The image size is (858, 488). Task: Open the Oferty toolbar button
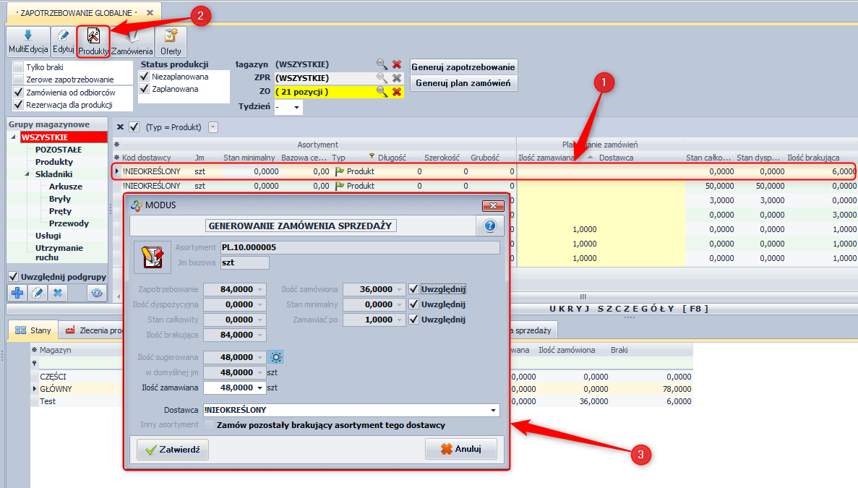(171, 41)
